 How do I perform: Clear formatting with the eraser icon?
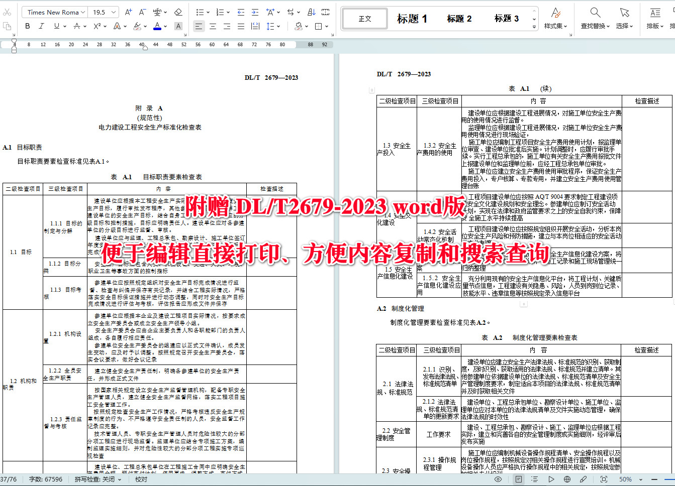[178, 12]
